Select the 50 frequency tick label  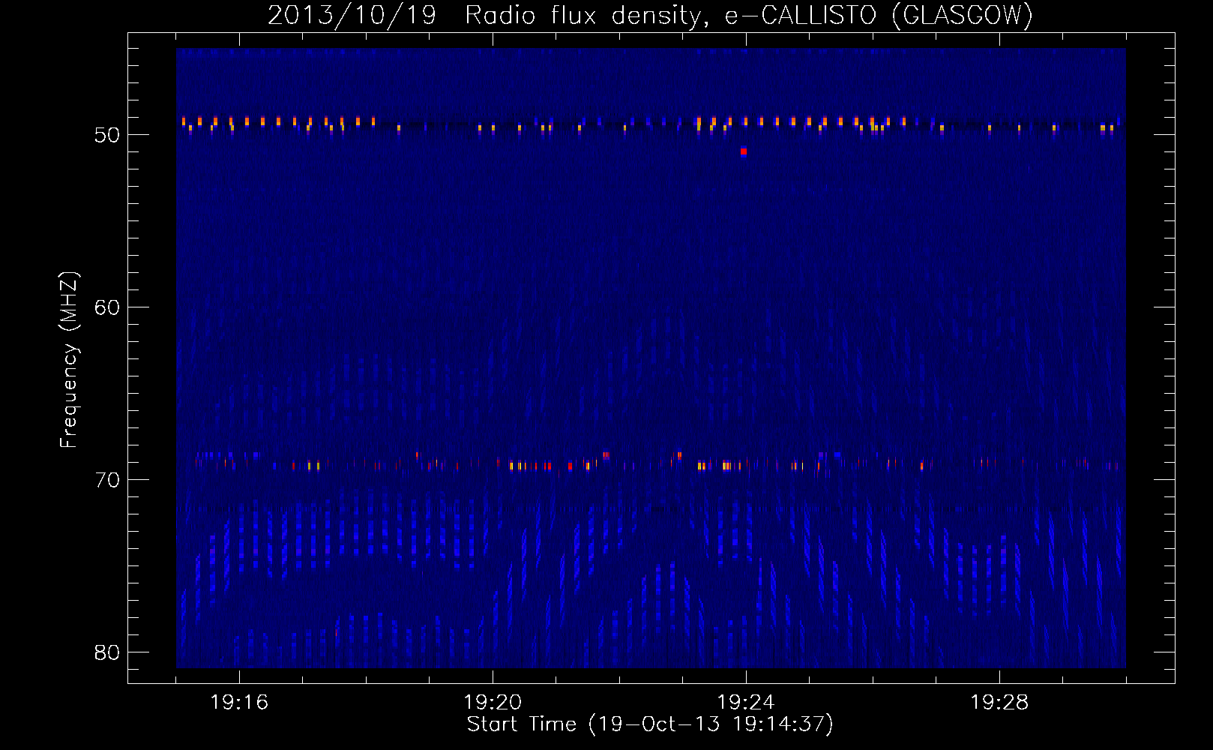107,135
